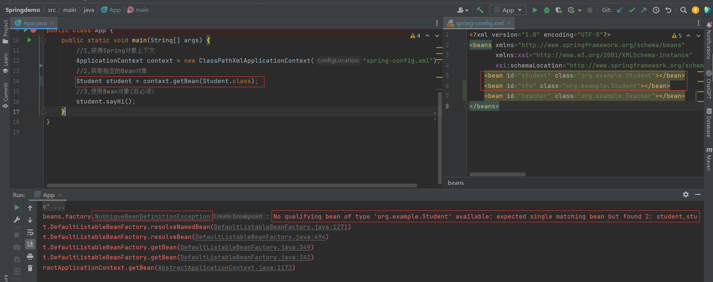The image size is (713, 282).
Task: Click the App class breadcrumb
Action: (111, 10)
